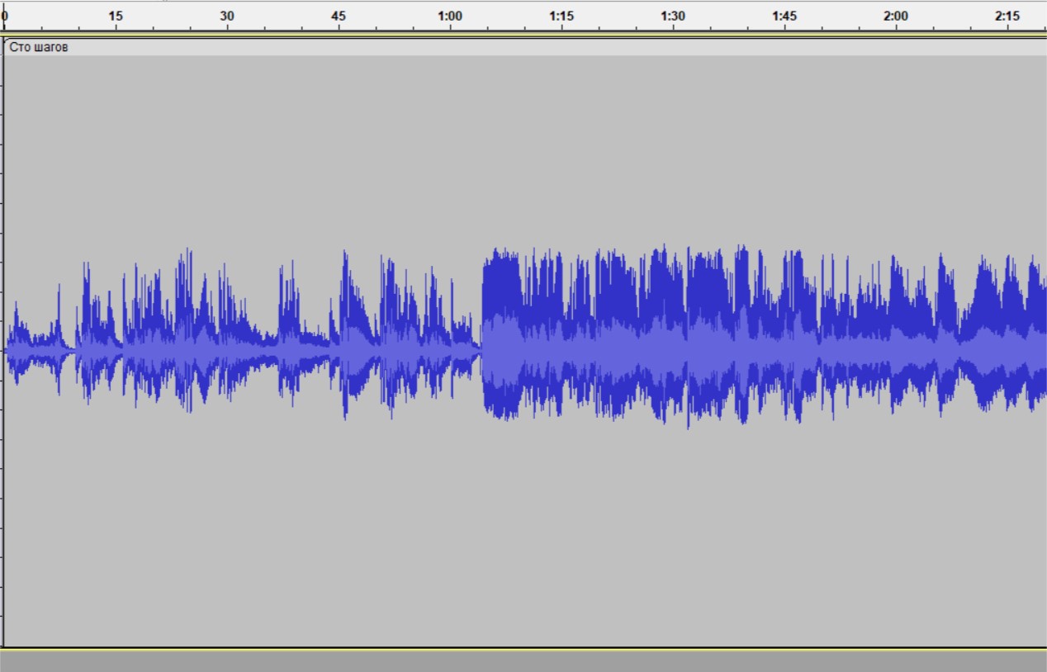Click the track's bottom border edge
This screenshot has width=1047, height=672.
click(x=523, y=648)
